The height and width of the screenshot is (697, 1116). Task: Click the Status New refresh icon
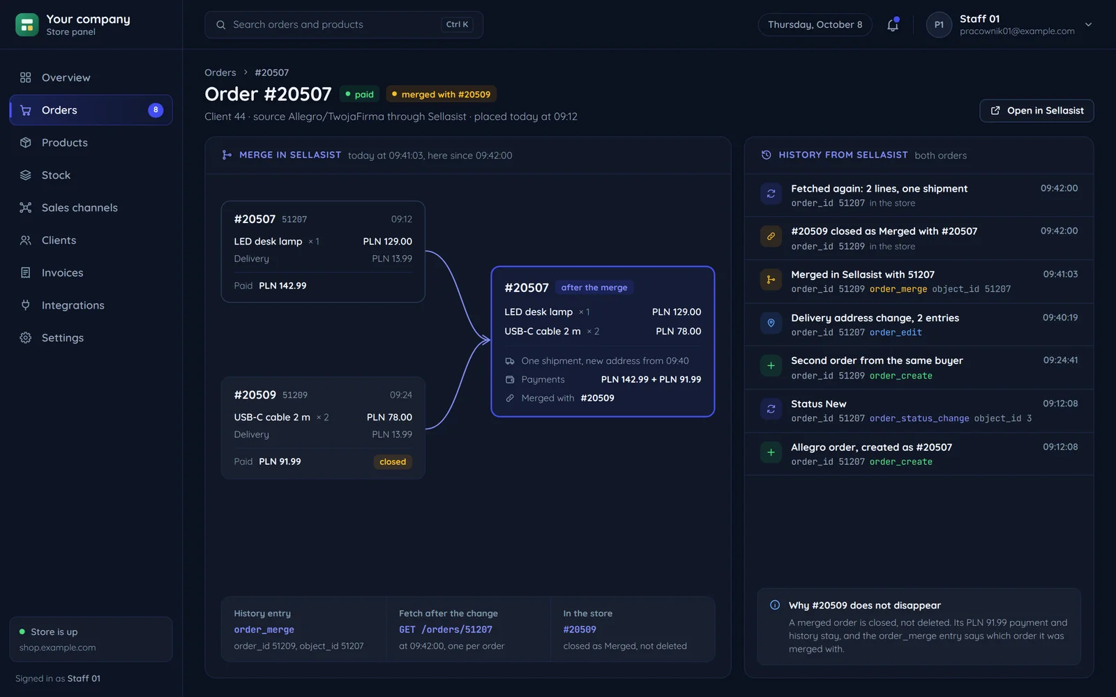pos(771,409)
